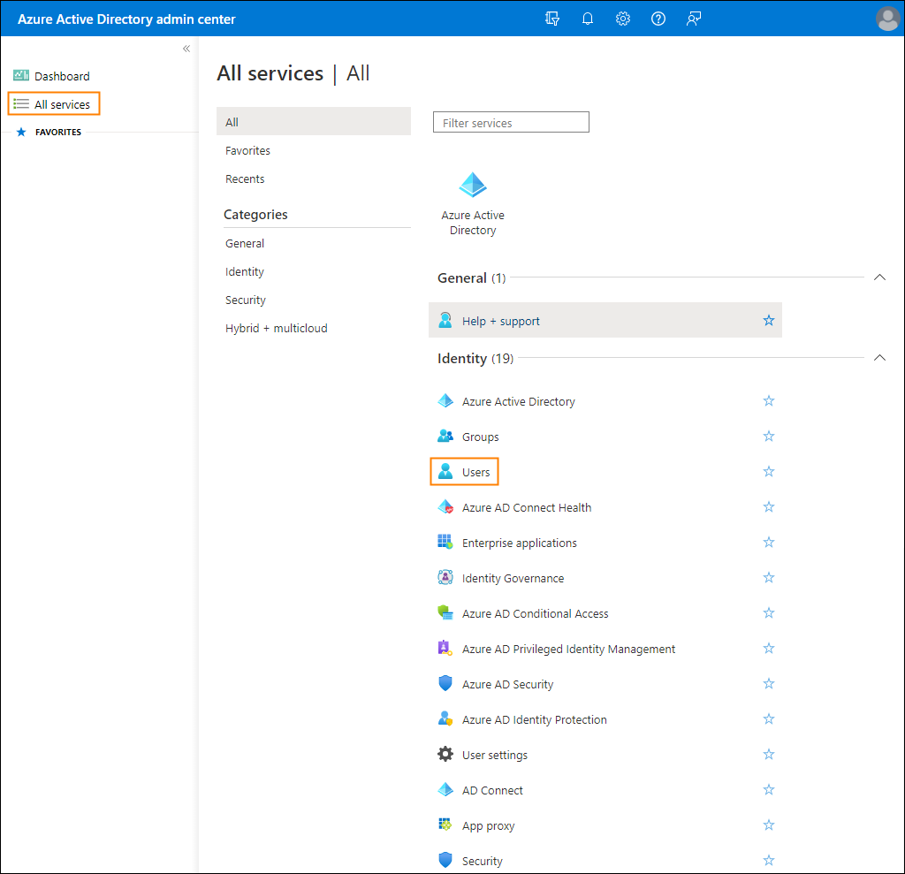This screenshot has width=905, height=874.
Task: Open the account avatar menu
Action: point(887,19)
